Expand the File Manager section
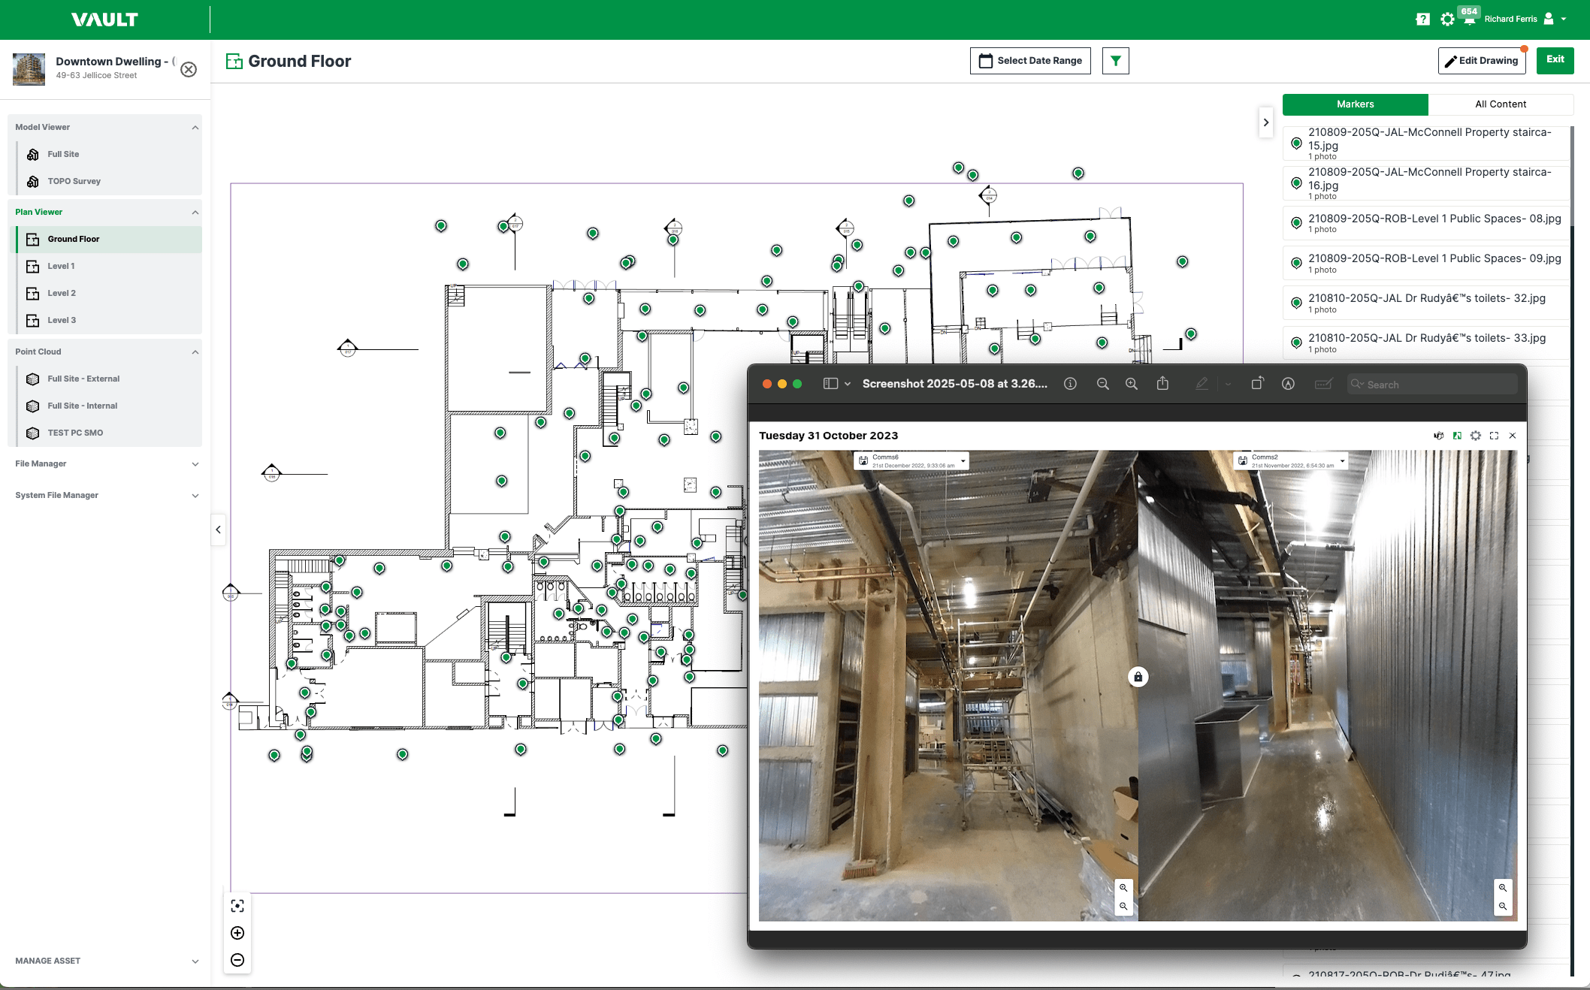The height and width of the screenshot is (990, 1590). (x=195, y=463)
